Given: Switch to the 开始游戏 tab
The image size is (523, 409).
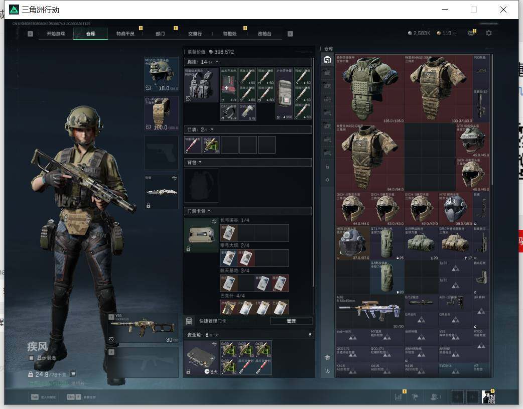Looking at the screenshot, I should pyautogui.click(x=56, y=34).
